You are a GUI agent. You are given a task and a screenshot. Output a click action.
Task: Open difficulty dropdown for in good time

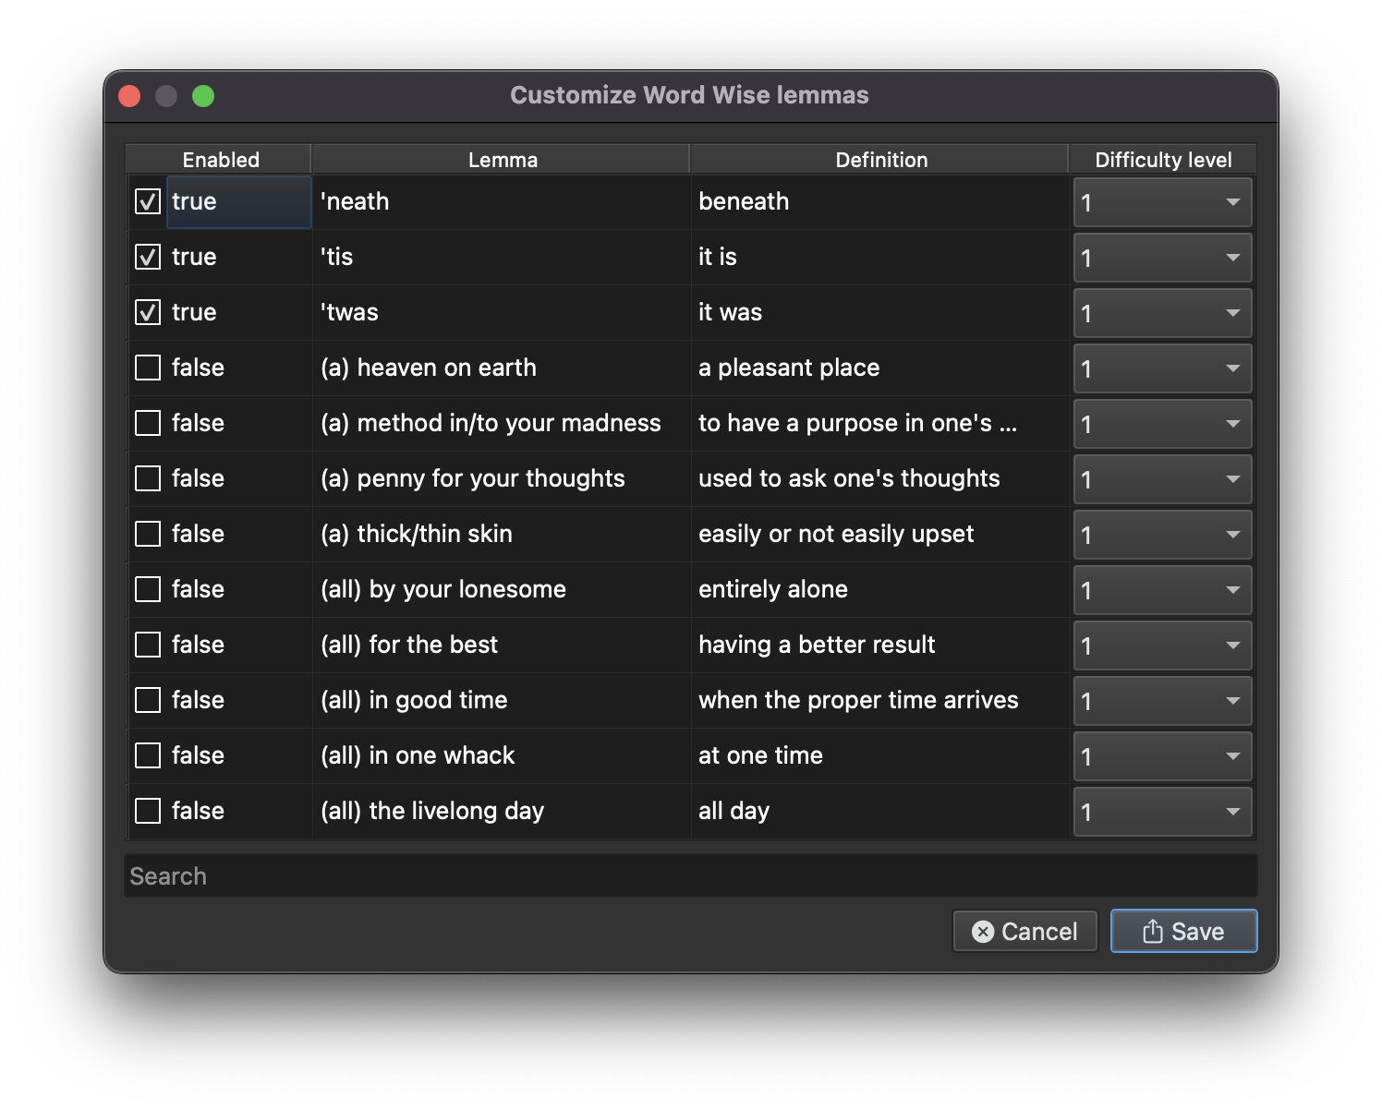click(1162, 701)
